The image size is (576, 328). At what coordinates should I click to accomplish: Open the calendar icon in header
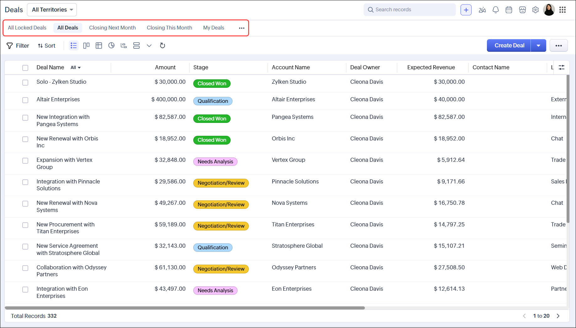509,10
